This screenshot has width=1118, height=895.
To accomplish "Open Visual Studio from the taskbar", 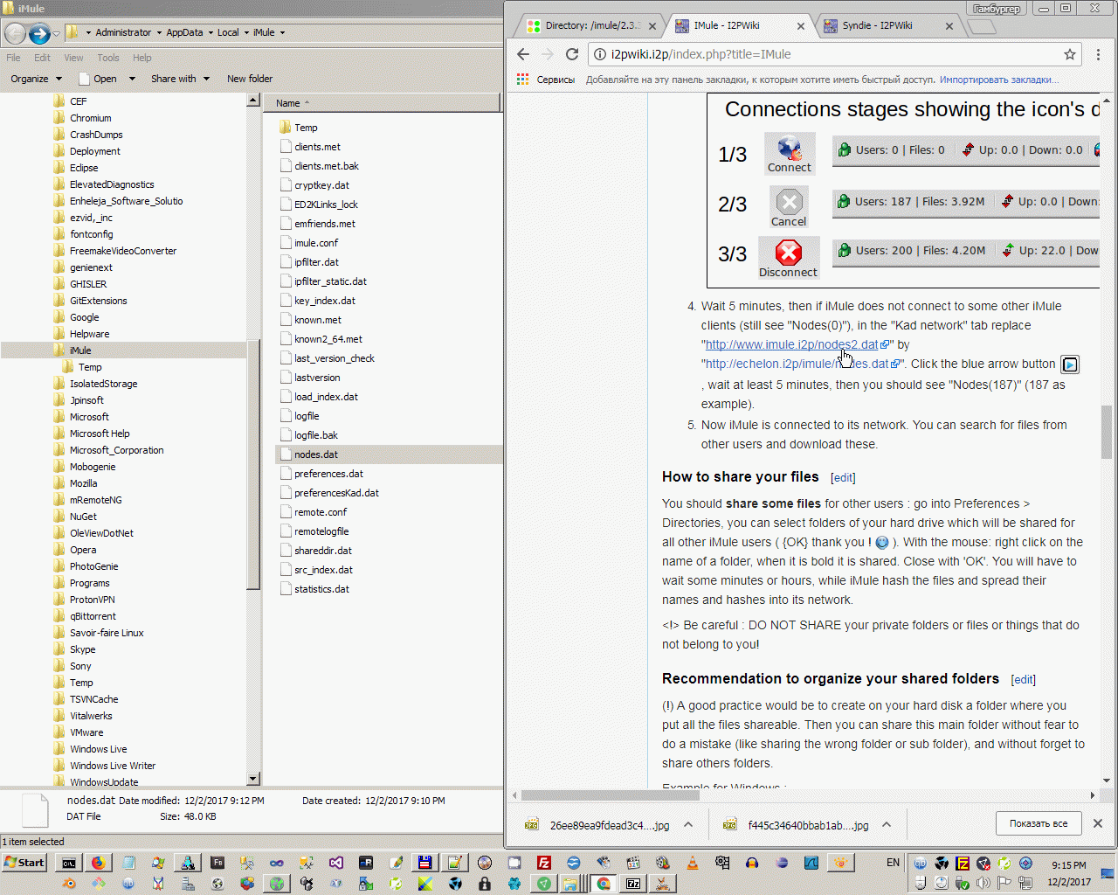I will pyautogui.click(x=336, y=863).
